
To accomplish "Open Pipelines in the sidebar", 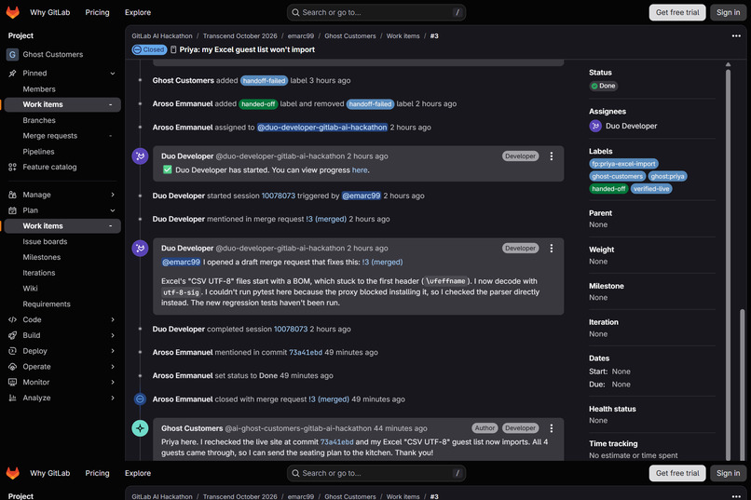I will [x=39, y=152].
